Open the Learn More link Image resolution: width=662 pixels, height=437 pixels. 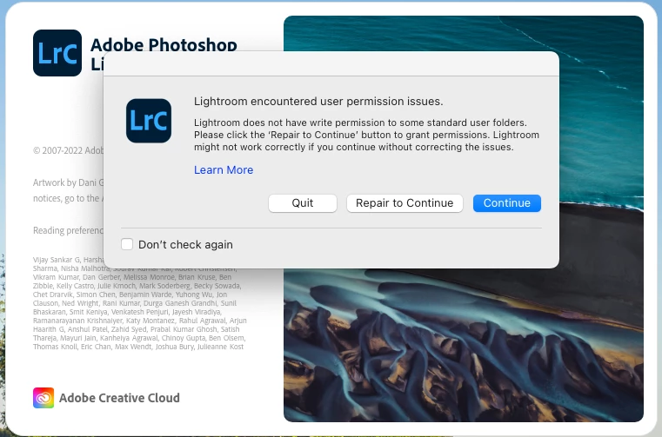tap(224, 170)
